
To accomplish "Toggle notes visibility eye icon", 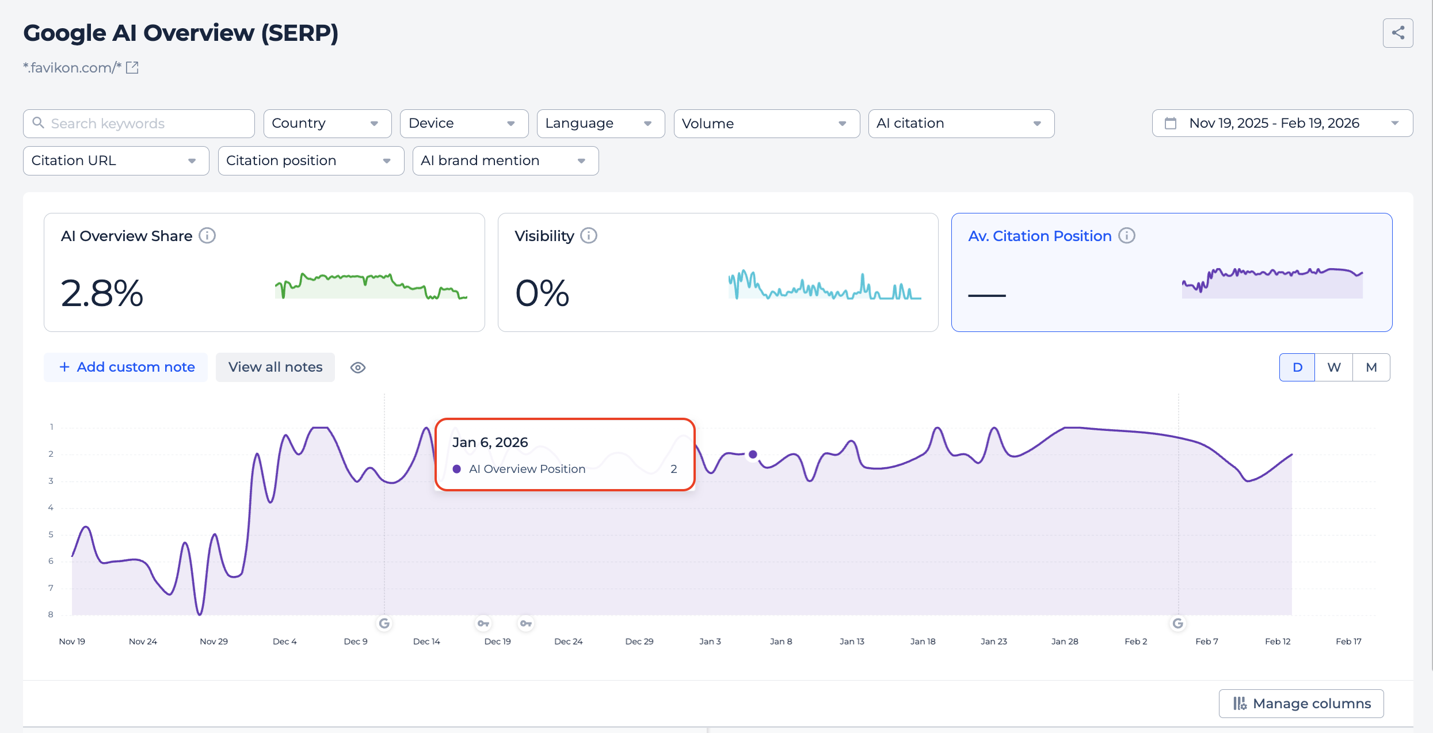I will 358,368.
